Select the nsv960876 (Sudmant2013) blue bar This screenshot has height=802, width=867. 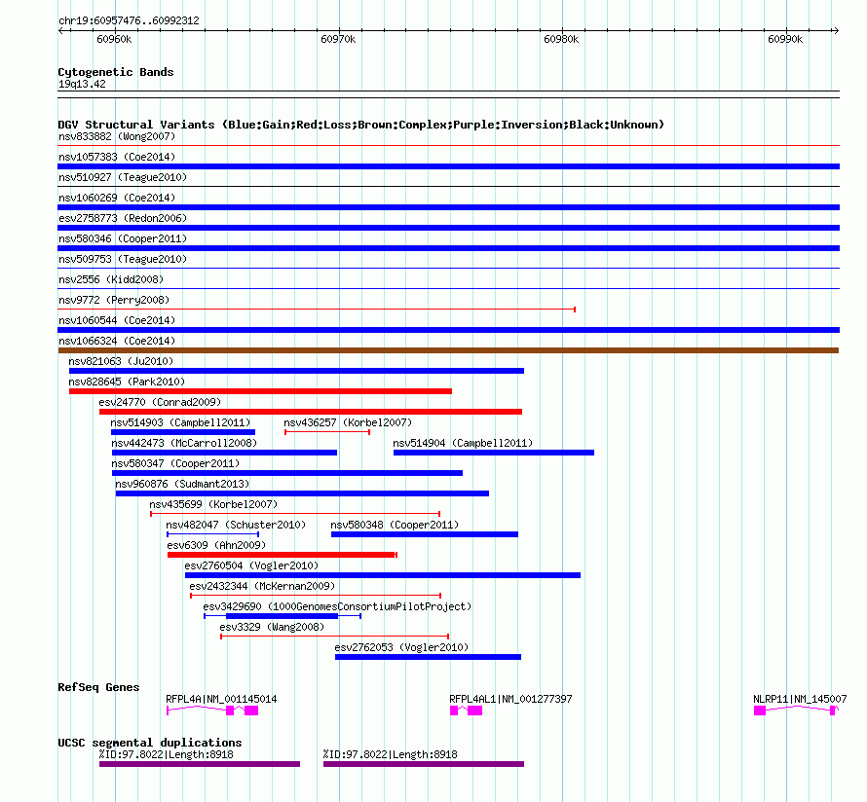click(x=302, y=493)
